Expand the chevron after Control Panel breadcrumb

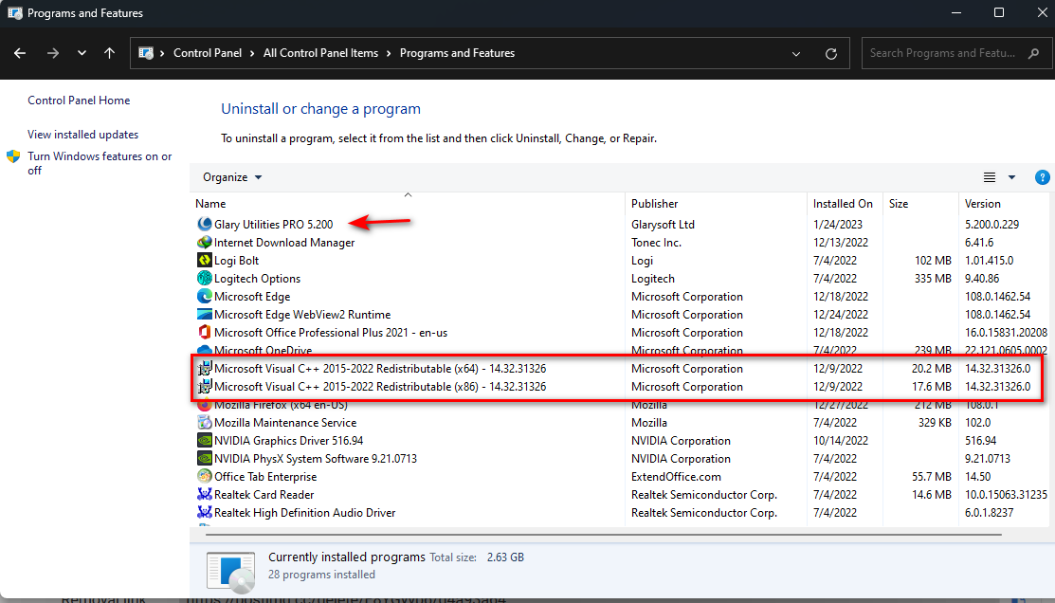[252, 53]
